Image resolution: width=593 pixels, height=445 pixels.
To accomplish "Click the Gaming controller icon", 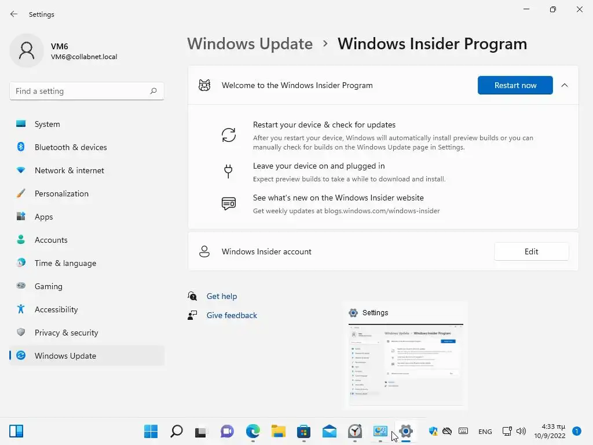I will tap(21, 286).
